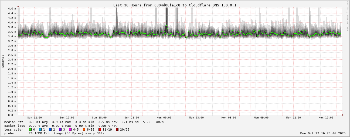Click the Sun 21:00 time axis label

pos(132,118)
